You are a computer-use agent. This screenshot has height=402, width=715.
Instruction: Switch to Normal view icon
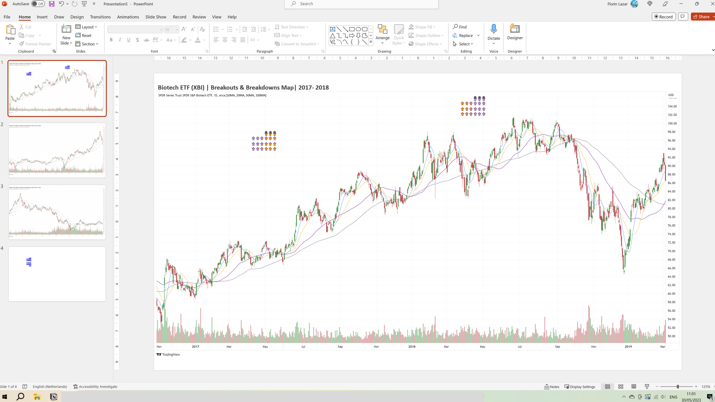pos(607,387)
